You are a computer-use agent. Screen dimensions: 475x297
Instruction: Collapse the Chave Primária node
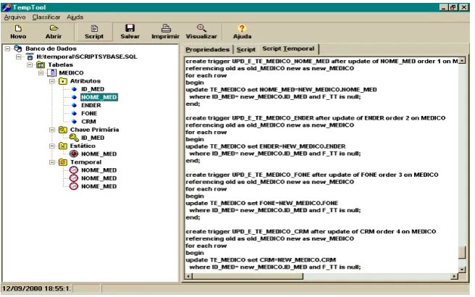(52, 130)
